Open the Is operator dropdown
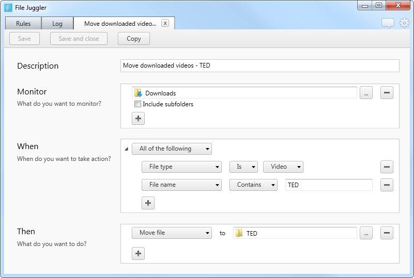This screenshot has height=278, width=414. [x=243, y=167]
